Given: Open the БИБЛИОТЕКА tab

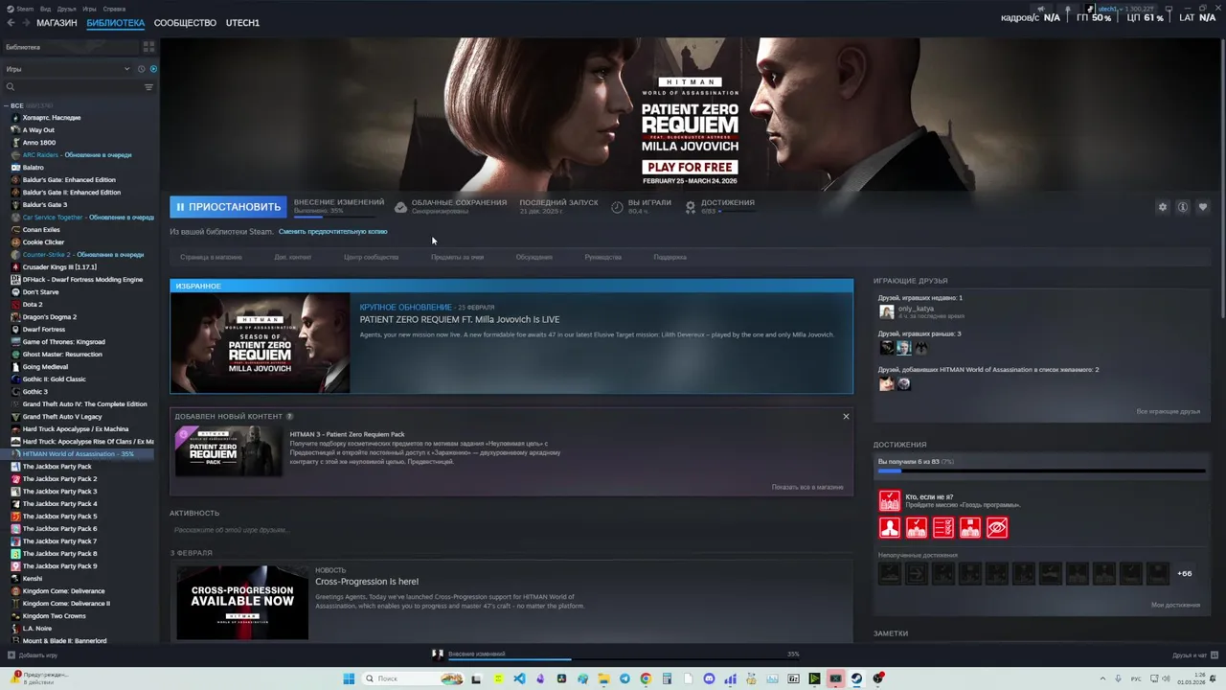Looking at the screenshot, I should click(116, 22).
